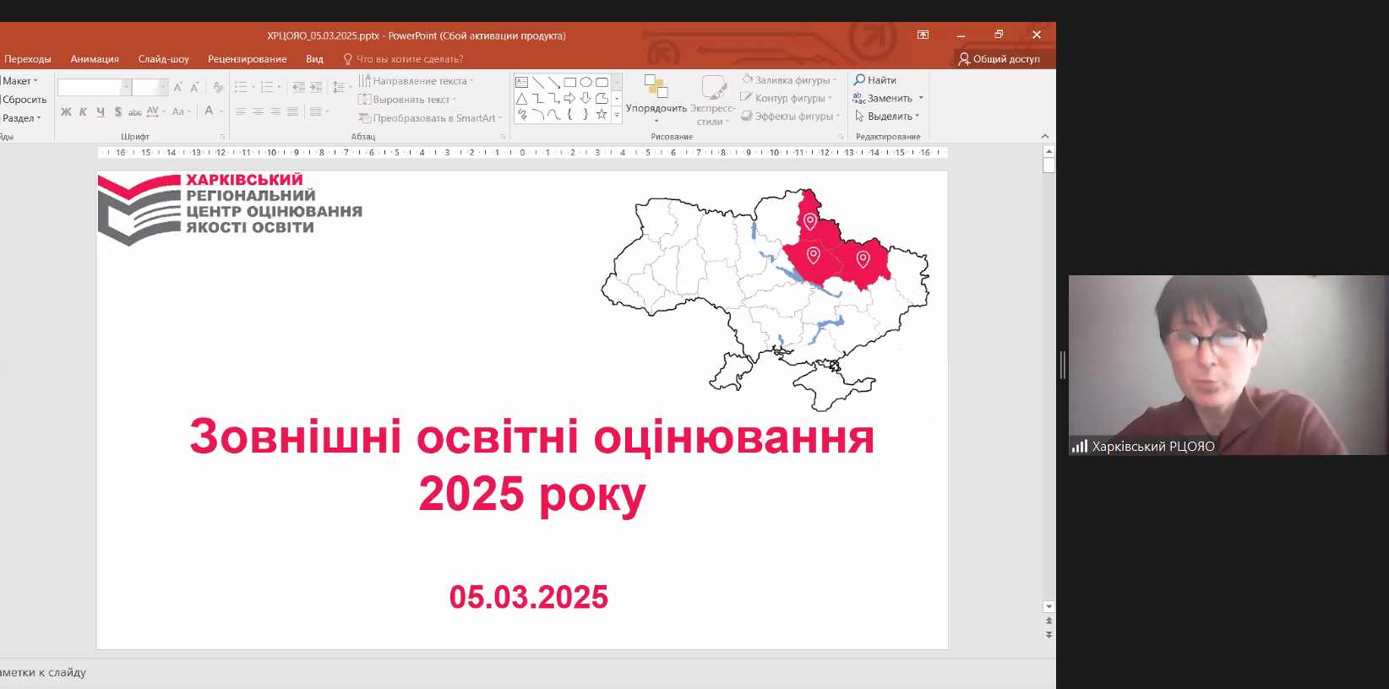Click the Общий доступ share button
The width and height of the screenshot is (1389, 689).
tap(999, 59)
